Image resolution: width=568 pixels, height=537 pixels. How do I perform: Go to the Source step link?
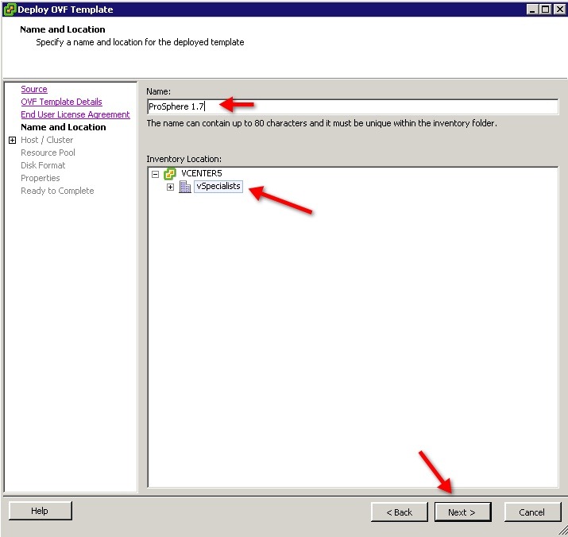pos(34,89)
